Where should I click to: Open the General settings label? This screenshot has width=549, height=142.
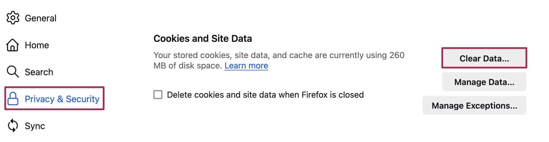[40, 18]
